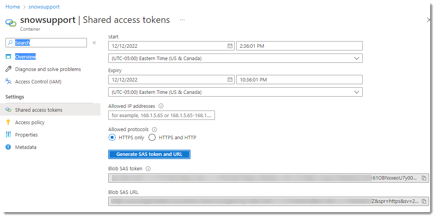Click Generate SAS token and URL button
The width and height of the screenshot is (436, 218).
[149, 154]
